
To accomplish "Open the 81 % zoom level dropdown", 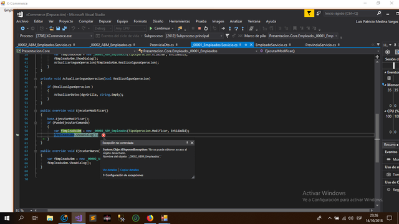I will point(24,210).
